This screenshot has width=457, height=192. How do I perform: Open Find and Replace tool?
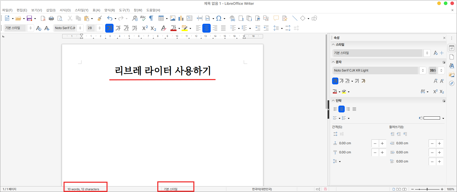click(135, 18)
